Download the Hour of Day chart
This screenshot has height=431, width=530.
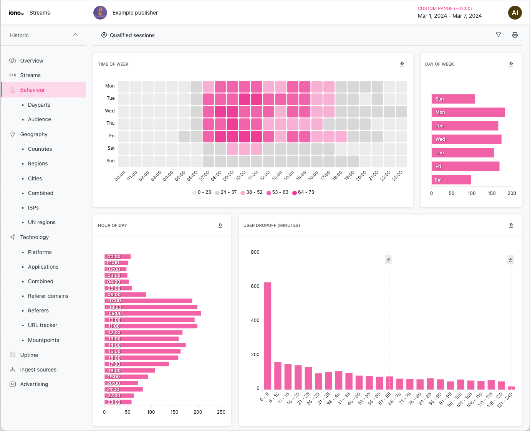click(x=220, y=225)
